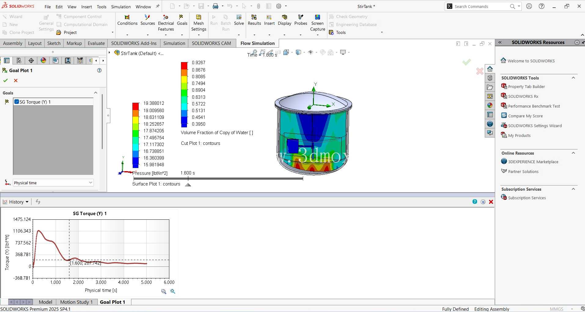Open the Simulation menu
Screen dimensions: 585x312
point(121,7)
